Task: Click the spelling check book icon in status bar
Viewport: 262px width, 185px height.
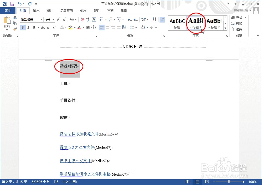Action: tap(56, 182)
